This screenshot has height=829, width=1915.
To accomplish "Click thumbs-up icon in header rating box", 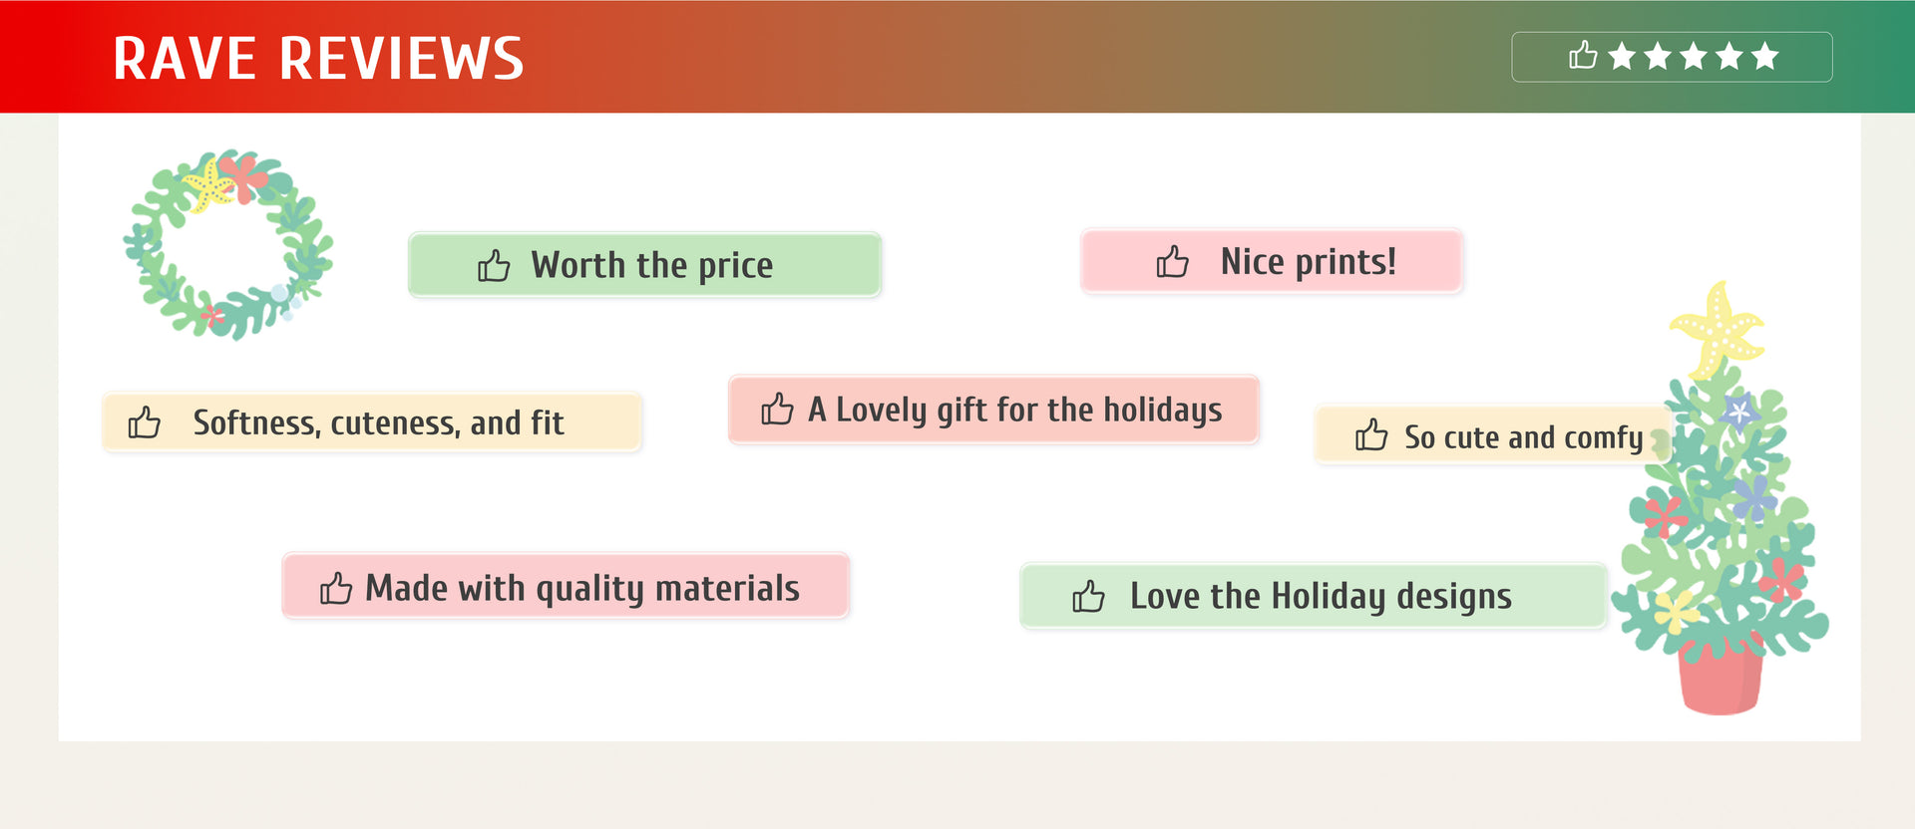I will click(1583, 56).
